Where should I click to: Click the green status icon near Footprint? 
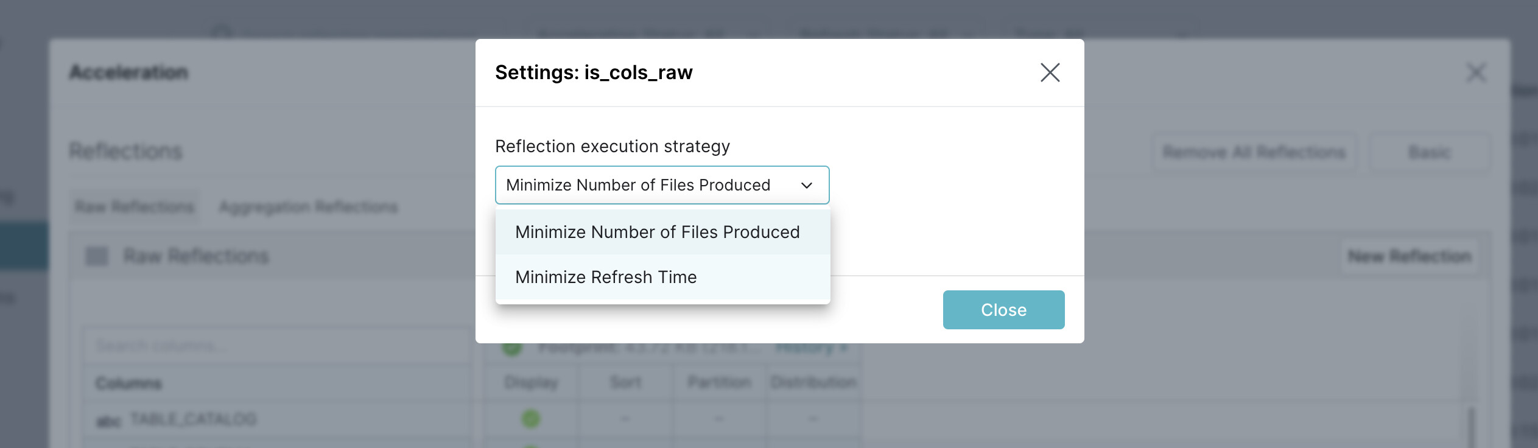pyautogui.click(x=512, y=348)
